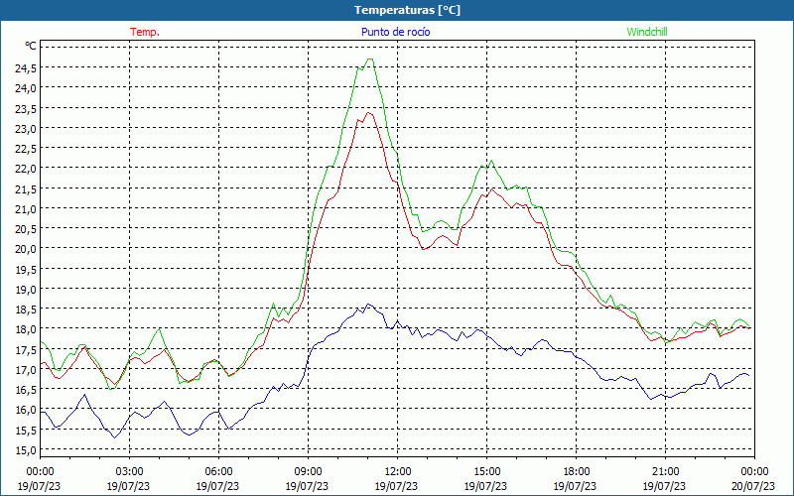Screen dimensions: 794x496
Task: Click the 16,5 y-axis value
Action: tap(26, 389)
